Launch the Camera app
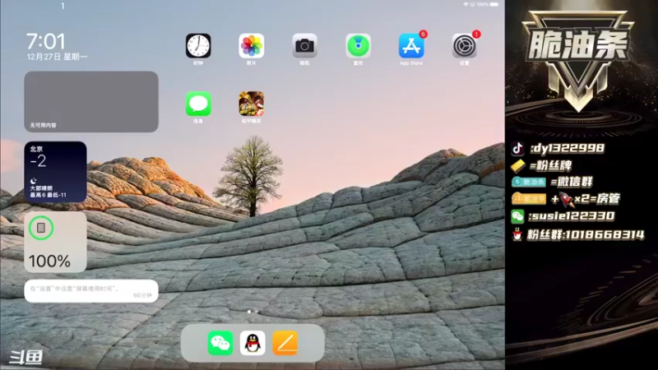 coord(304,46)
